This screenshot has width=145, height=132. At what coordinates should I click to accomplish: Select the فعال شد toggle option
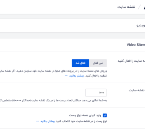[x=81, y=63]
